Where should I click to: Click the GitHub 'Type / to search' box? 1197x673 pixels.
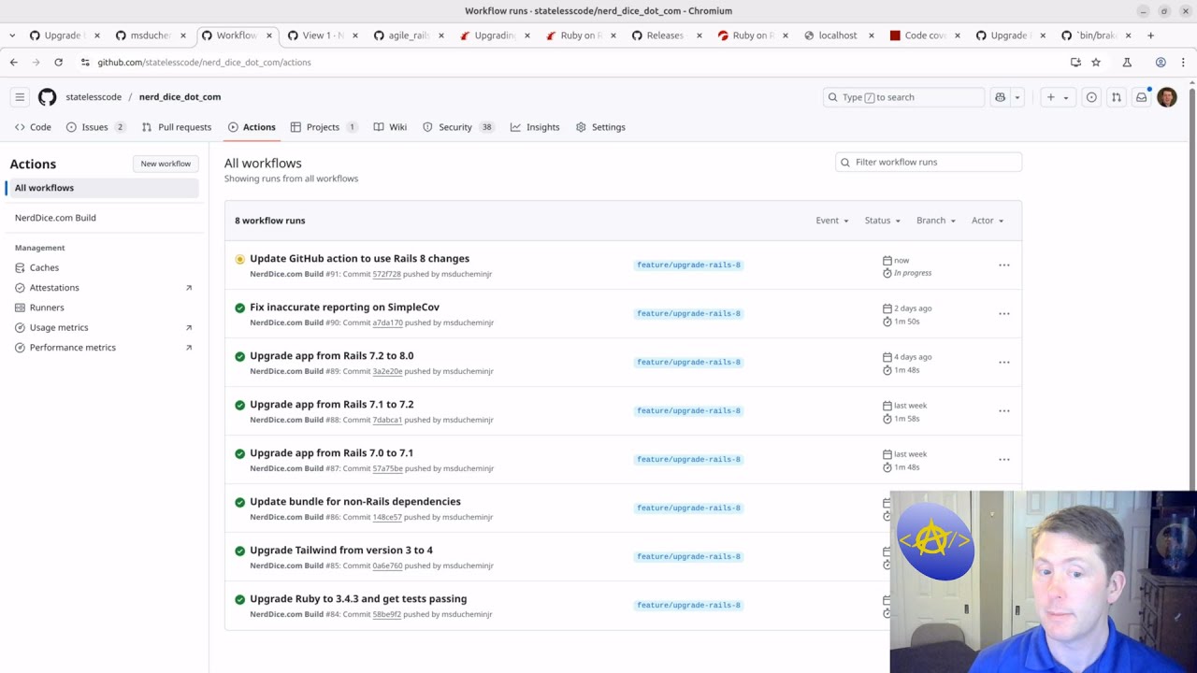pyautogui.click(x=903, y=97)
